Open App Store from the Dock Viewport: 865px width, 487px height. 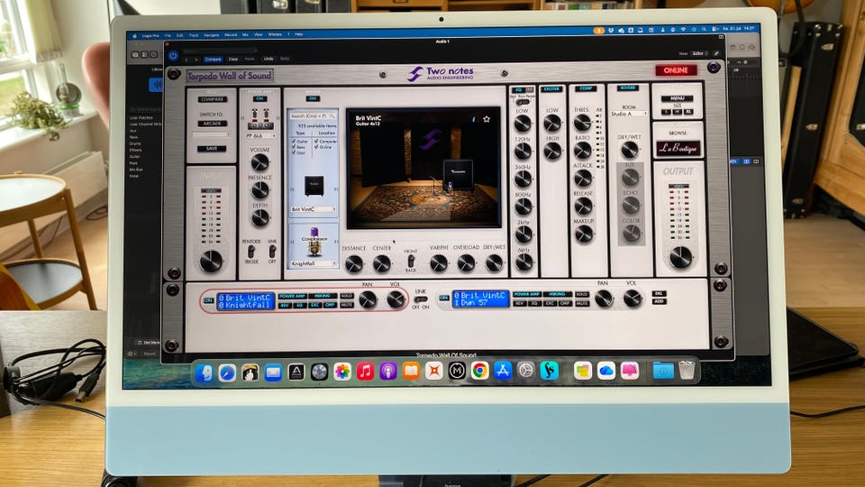[x=503, y=371]
